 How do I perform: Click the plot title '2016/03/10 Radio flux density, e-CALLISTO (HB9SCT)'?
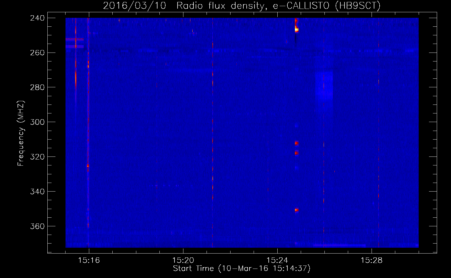(242, 6)
